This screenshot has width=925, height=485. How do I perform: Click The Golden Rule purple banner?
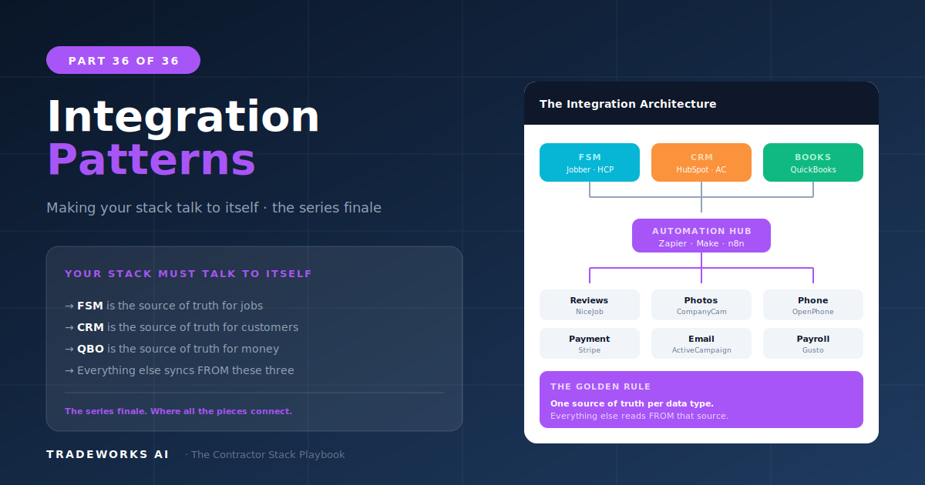tap(701, 400)
